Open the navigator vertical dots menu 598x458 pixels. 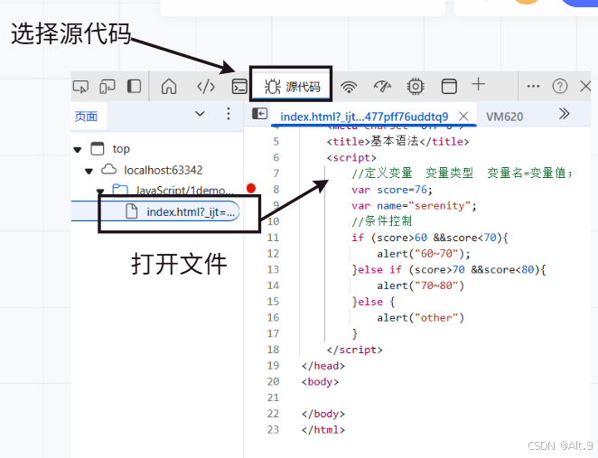[x=229, y=114]
